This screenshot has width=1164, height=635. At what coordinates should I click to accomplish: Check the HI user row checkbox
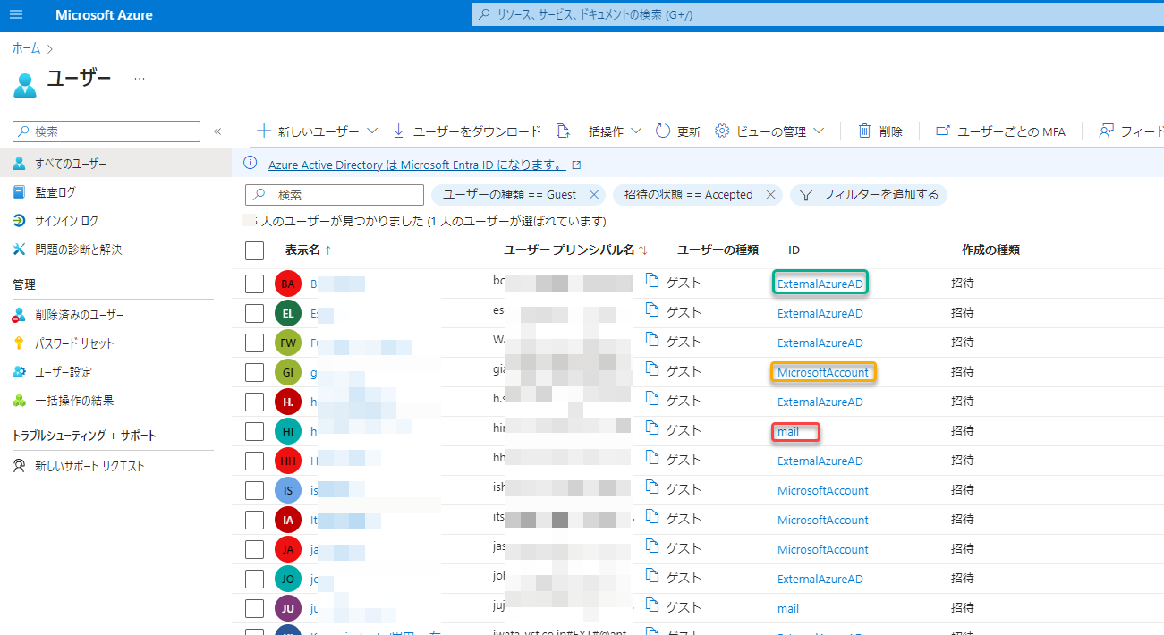click(x=255, y=431)
